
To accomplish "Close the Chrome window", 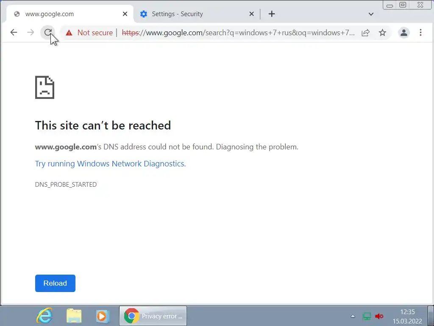I will tap(420, 5).
